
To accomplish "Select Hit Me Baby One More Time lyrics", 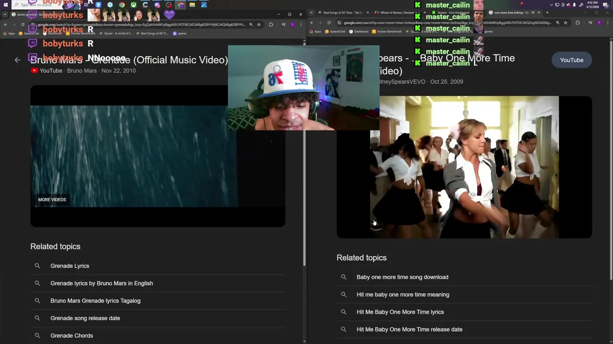I will click(400, 312).
